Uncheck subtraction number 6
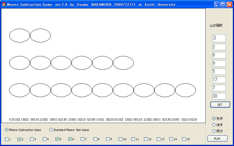 point(70,139)
